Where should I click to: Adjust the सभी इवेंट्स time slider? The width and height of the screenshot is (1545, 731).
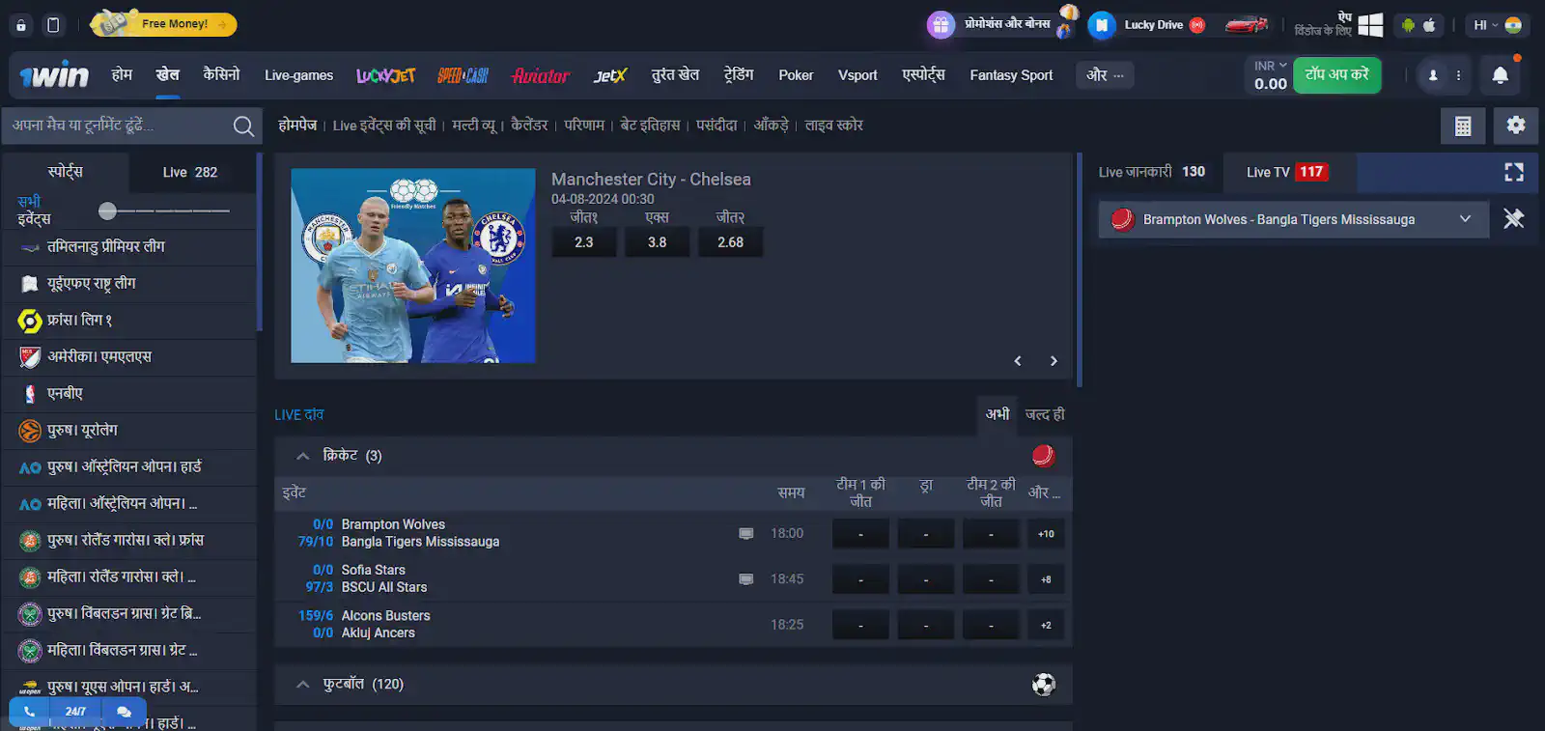(108, 211)
